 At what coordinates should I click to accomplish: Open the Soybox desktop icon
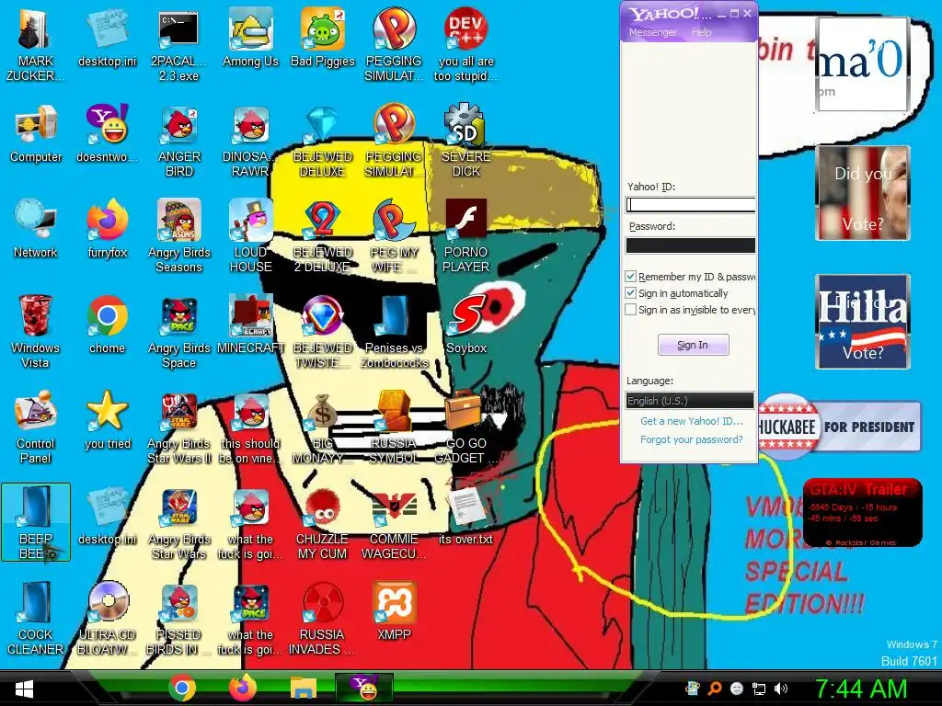tap(466, 325)
